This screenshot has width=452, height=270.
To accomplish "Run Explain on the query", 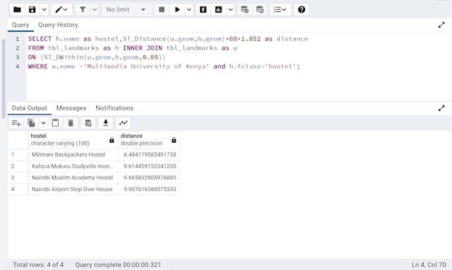I will tap(203, 9).
